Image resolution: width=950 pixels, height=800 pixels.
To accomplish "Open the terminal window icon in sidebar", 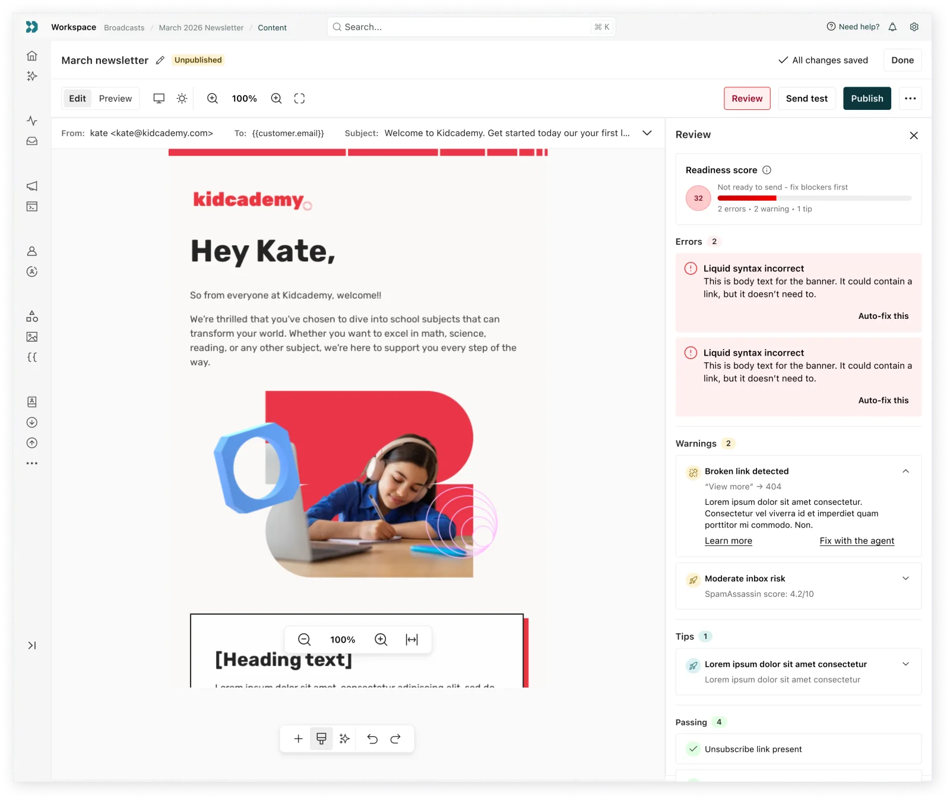I will click(x=32, y=207).
